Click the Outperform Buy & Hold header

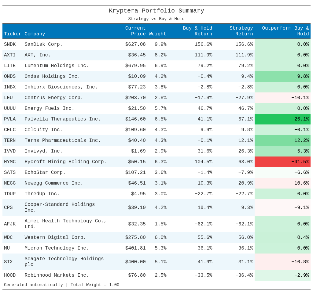pyautogui.click(x=285, y=31)
